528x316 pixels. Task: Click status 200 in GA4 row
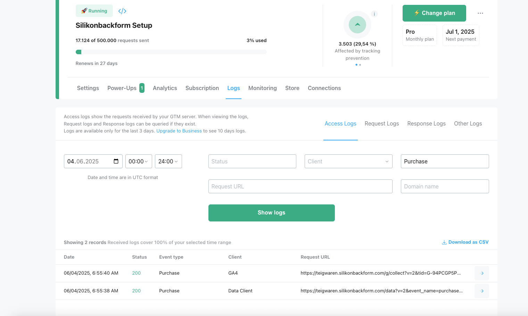[136, 273]
